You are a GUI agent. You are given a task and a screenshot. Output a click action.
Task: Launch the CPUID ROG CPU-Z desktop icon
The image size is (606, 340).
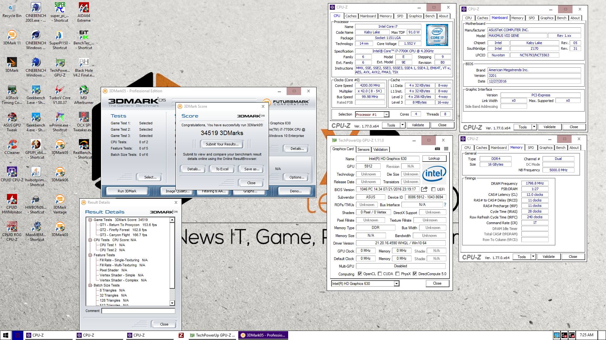tap(12, 231)
